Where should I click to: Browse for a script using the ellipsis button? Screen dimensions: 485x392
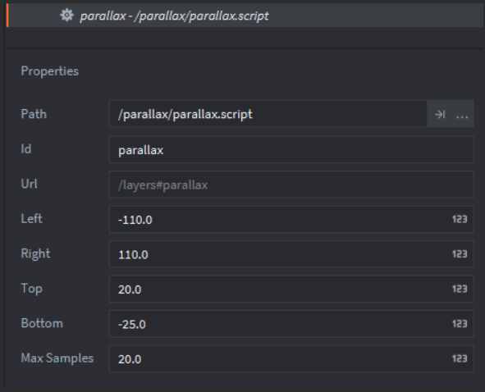point(462,114)
